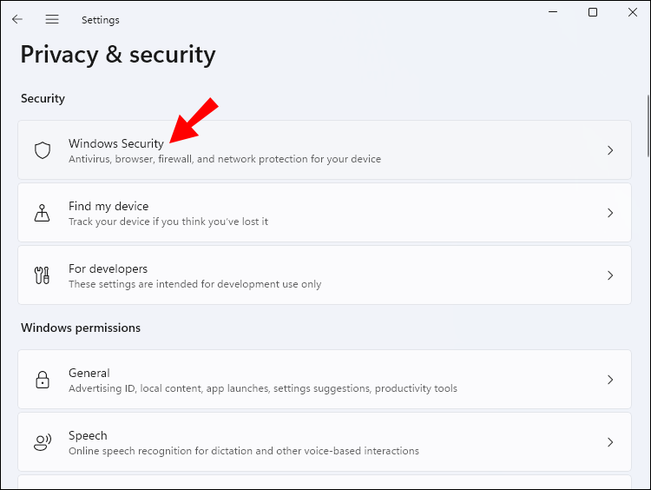The width and height of the screenshot is (651, 490).
Task: Click the Speech recognition icon
Action: coord(43,442)
